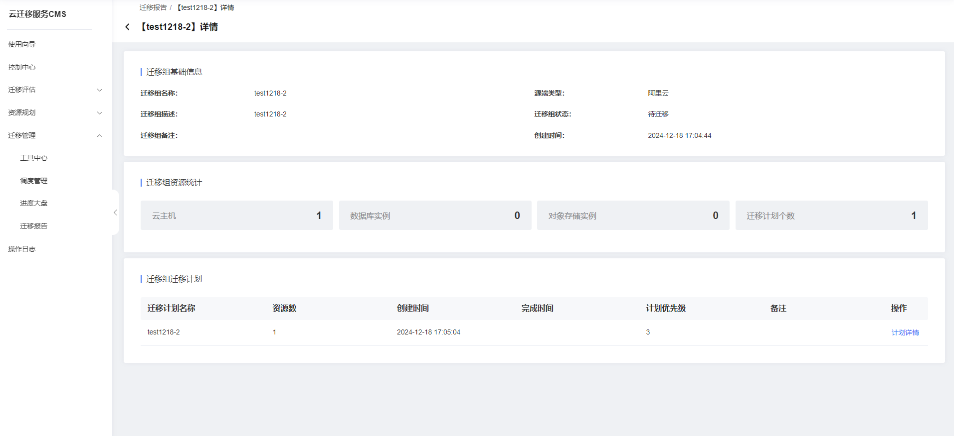Go back using the left arrow icon

(128, 27)
